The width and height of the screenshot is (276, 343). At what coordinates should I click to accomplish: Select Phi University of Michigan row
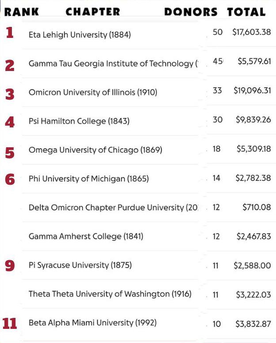[x=89, y=179]
